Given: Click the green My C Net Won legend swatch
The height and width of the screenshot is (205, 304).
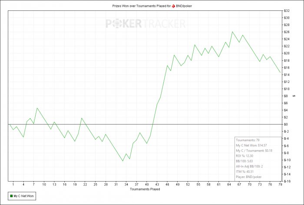Looking at the screenshot, I should [11, 196].
